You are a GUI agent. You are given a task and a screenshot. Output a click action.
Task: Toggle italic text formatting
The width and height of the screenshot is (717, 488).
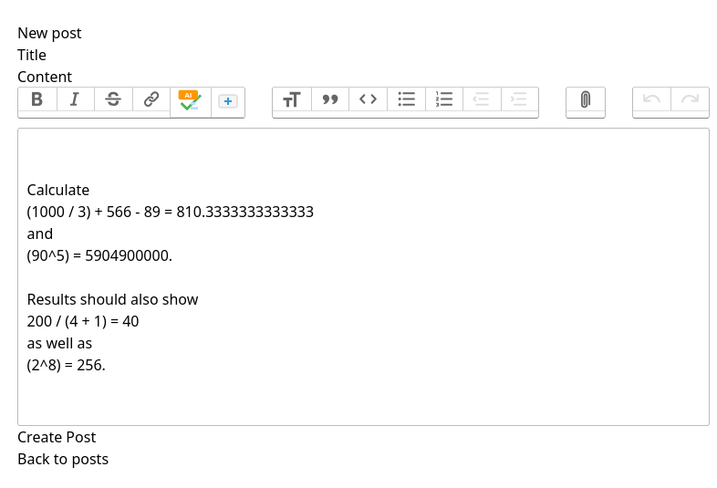76,99
